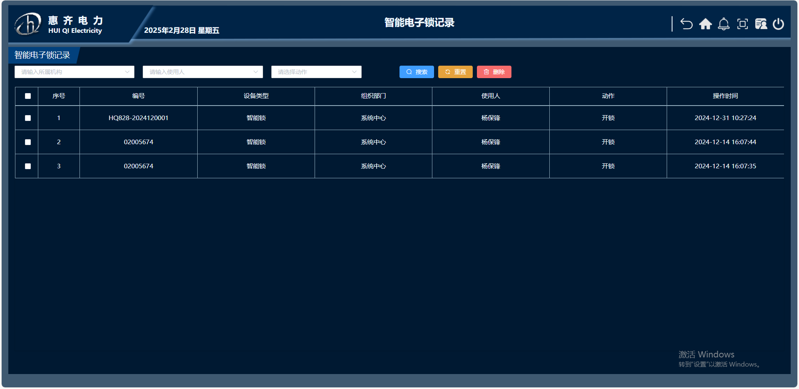Click the orange 重置 reset button

point(455,72)
